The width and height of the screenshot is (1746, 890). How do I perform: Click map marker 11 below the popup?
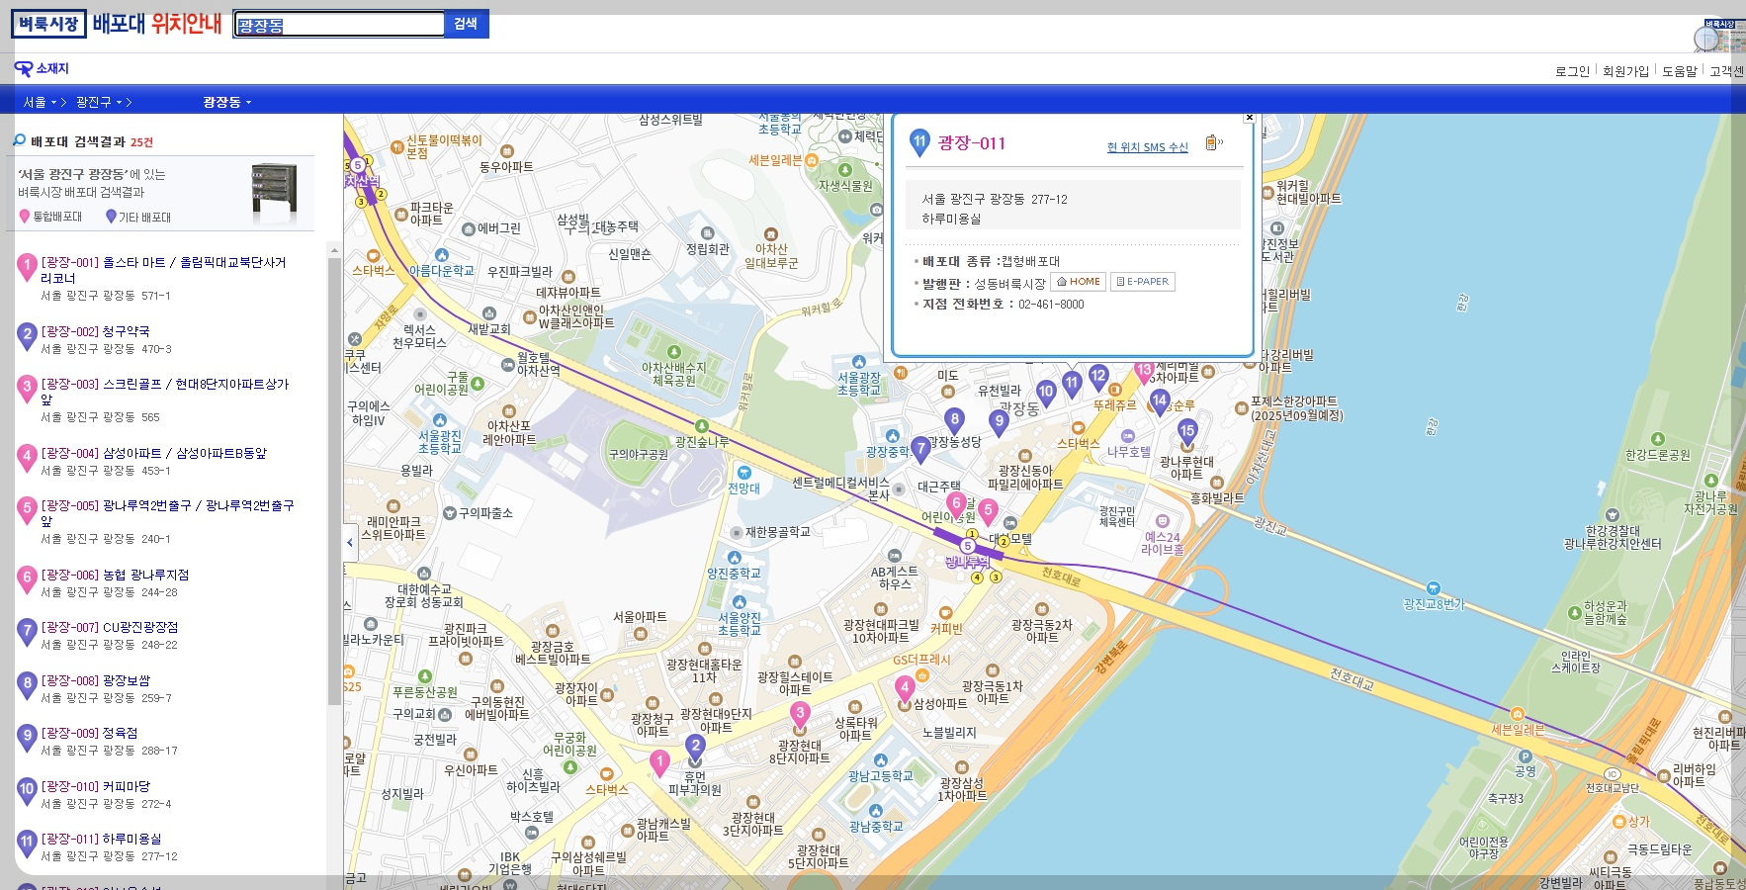pos(1072,384)
